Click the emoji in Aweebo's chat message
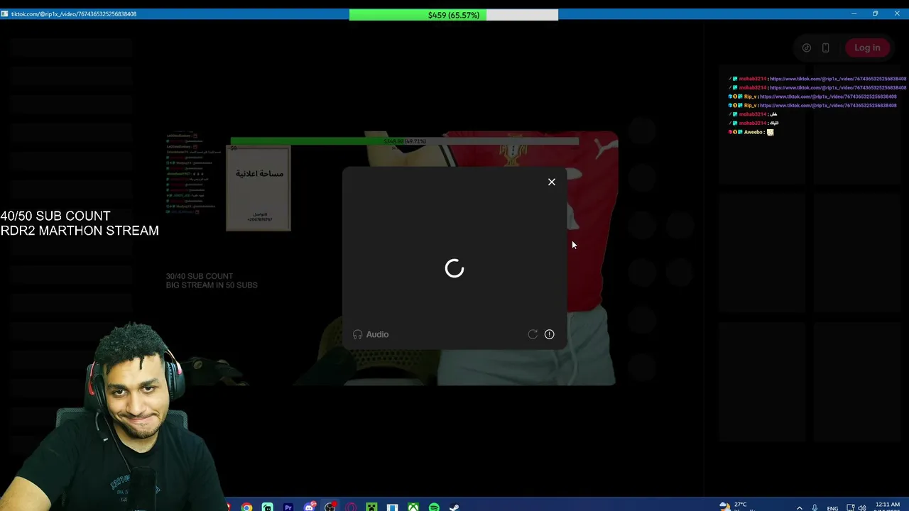 click(x=771, y=132)
